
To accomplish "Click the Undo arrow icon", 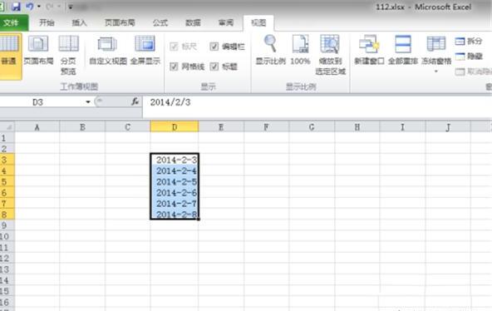I will click(30, 7).
